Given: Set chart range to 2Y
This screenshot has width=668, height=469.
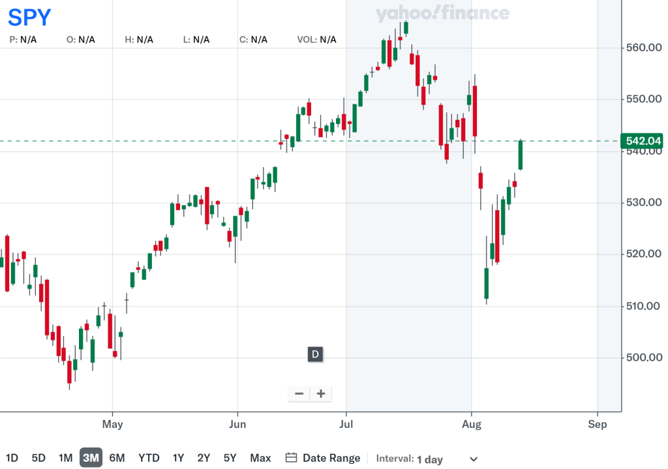Looking at the screenshot, I should coord(204,458).
